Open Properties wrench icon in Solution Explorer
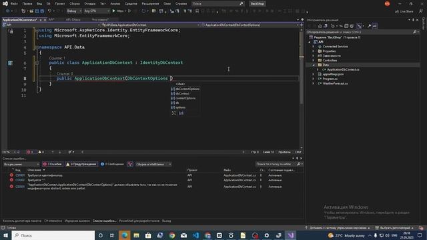Image resolution: width=427 pixels, height=240 pixels. pyautogui.click(x=369, y=26)
